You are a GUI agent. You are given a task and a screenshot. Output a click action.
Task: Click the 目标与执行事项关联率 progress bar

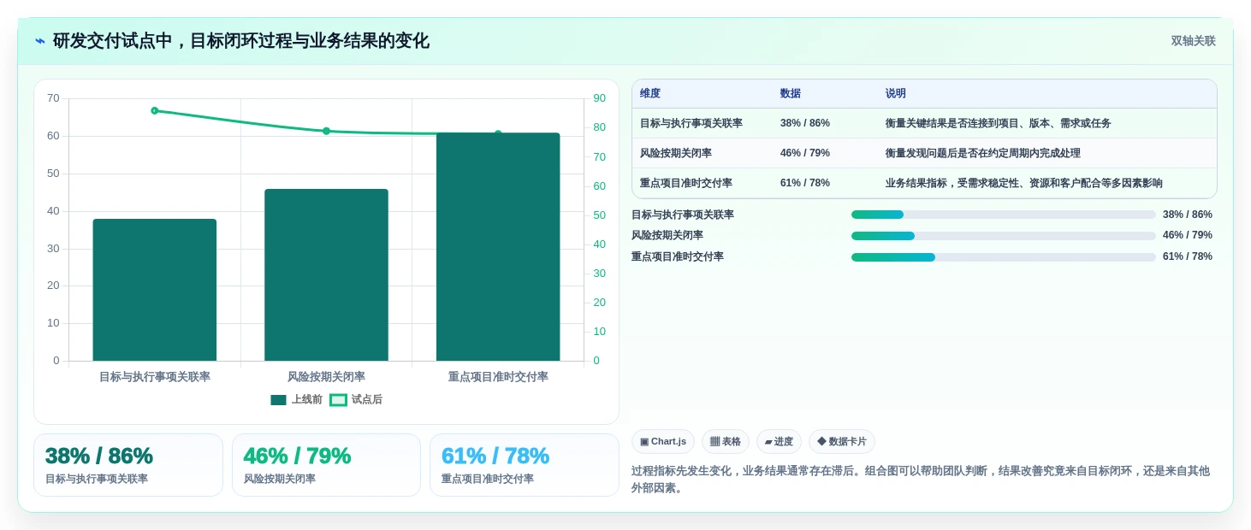(1003, 215)
